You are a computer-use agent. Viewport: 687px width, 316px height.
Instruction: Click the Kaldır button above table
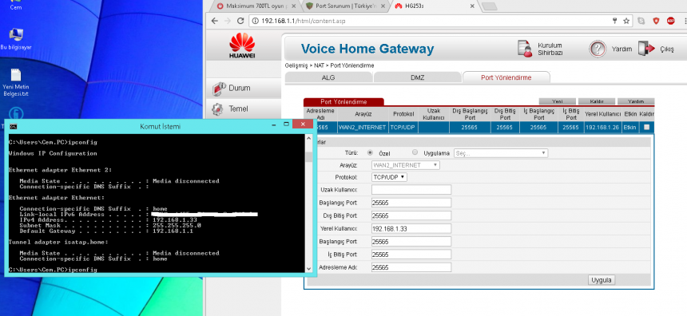click(597, 101)
